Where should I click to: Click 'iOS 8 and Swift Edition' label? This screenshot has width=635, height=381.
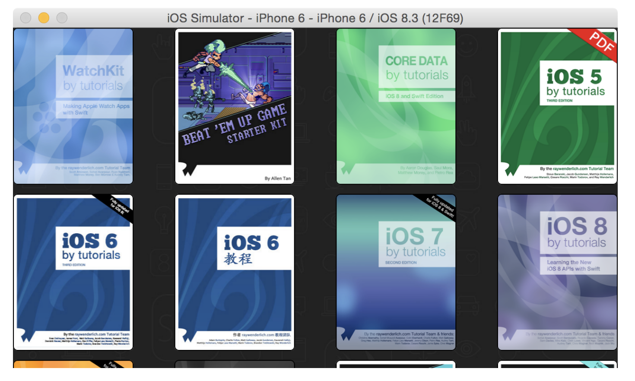point(414,96)
